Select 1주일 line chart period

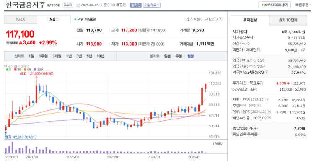(43, 56)
